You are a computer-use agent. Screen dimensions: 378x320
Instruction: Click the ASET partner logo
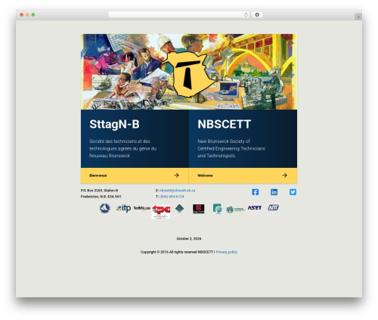(255, 208)
